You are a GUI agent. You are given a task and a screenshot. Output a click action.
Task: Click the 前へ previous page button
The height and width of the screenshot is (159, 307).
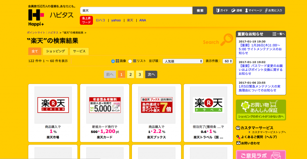point(110,75)
